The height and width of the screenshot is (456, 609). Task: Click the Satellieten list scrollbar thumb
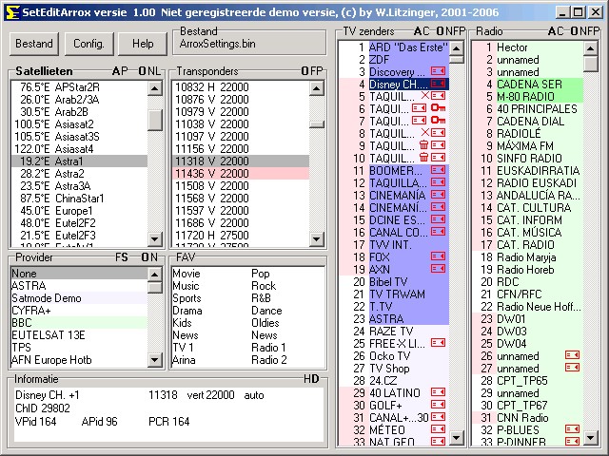point(154,120)
